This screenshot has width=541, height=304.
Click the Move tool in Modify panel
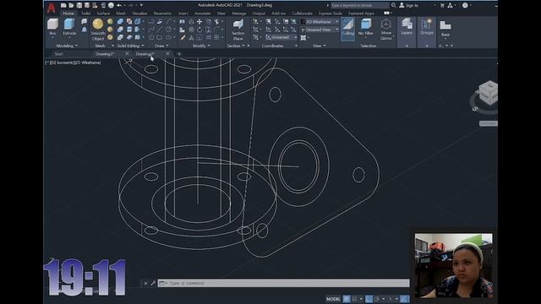pyautogui.click(x=199, y=22)
